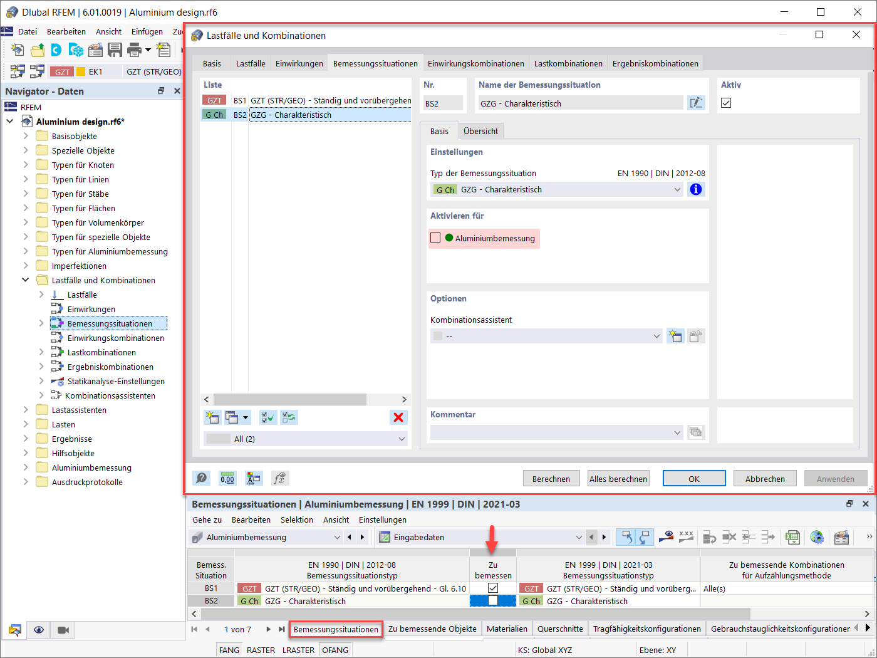The height and width of the screenshot is (658, 877).
Task: Open the Typ der Bemessungssituation dropdown
Action: 557,189
